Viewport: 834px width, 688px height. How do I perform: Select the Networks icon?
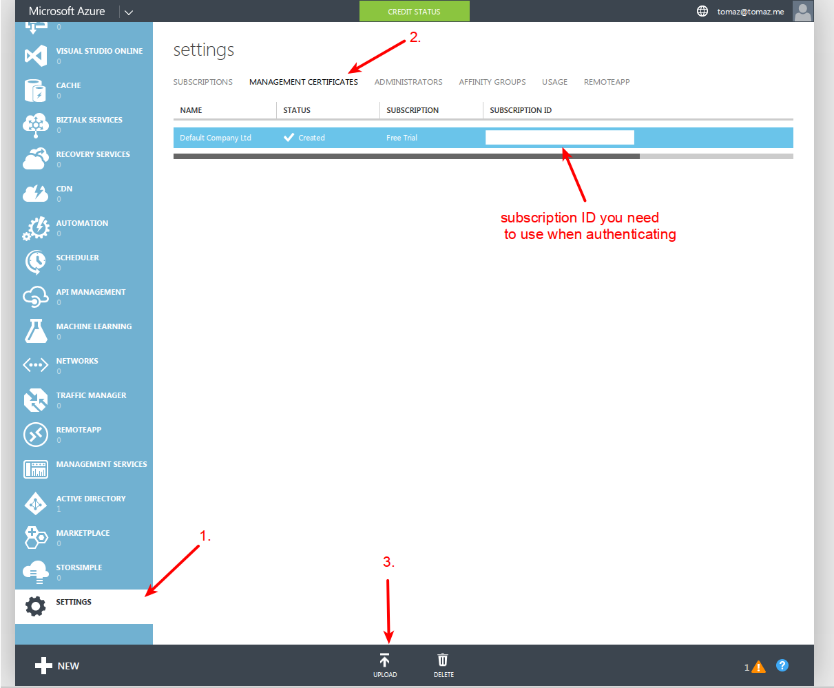36,365
